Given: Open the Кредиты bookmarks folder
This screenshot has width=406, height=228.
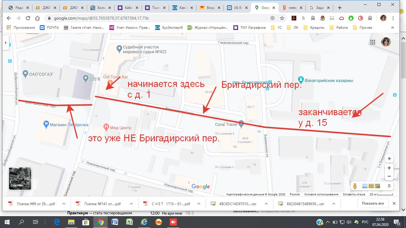Looking at the screenshot, I should coord(314,28).
